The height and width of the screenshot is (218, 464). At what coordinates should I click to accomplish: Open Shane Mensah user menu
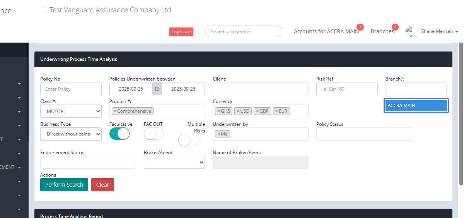point(439,31)
